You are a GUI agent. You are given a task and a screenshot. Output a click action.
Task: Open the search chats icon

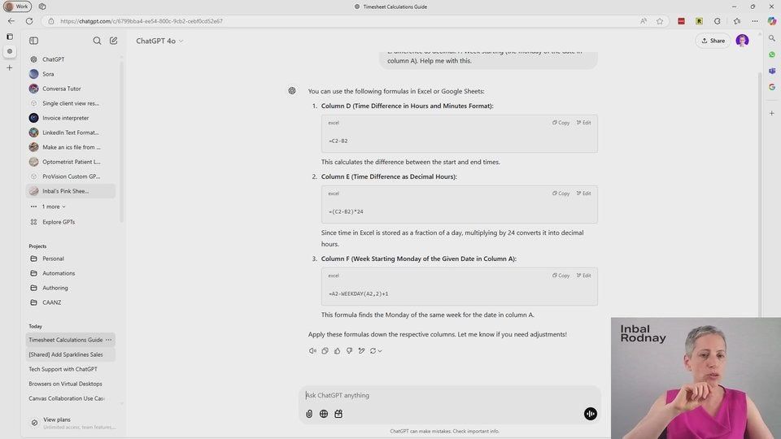pos(97,41)
